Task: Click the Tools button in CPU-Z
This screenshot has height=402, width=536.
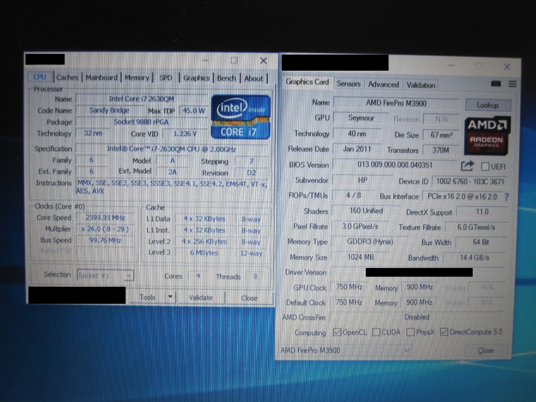Action: tap(147, 297)
